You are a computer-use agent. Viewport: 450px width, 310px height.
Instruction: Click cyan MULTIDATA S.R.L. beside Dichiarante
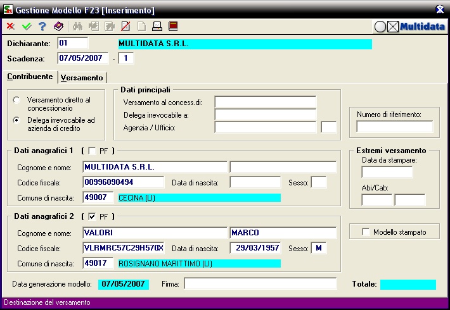tap(245, 44)
